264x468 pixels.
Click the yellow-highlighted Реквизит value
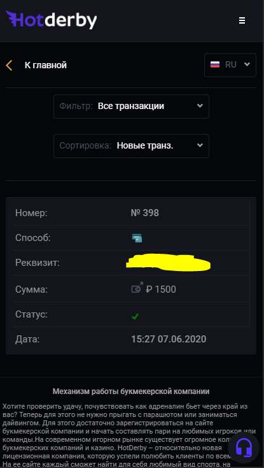pyautogui.click(x=168, y=263)
